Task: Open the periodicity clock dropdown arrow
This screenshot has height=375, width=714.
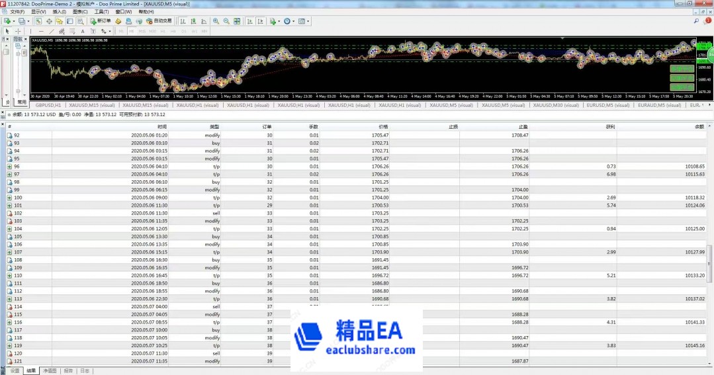Action: [294, 21]
